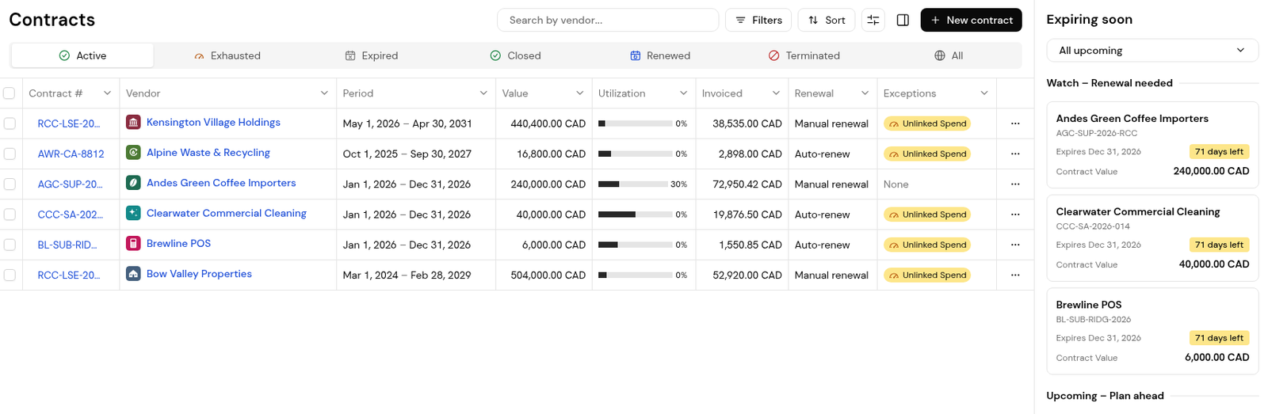Image resolution: width=1268 pixels, height=414 pixels.
Task: Expand Contract # column menu
Action: (x=107, y=93)
